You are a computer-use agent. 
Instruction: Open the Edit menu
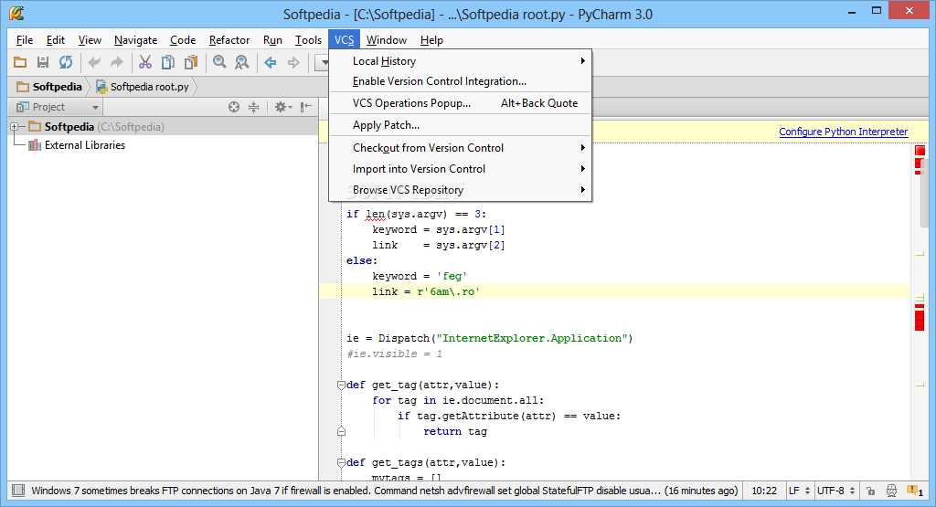pos(56,40)
